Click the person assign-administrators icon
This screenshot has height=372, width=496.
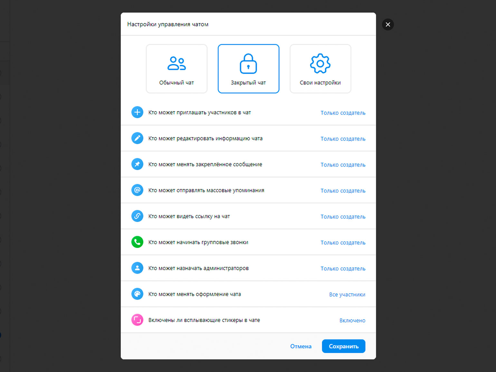pos(137,268)
